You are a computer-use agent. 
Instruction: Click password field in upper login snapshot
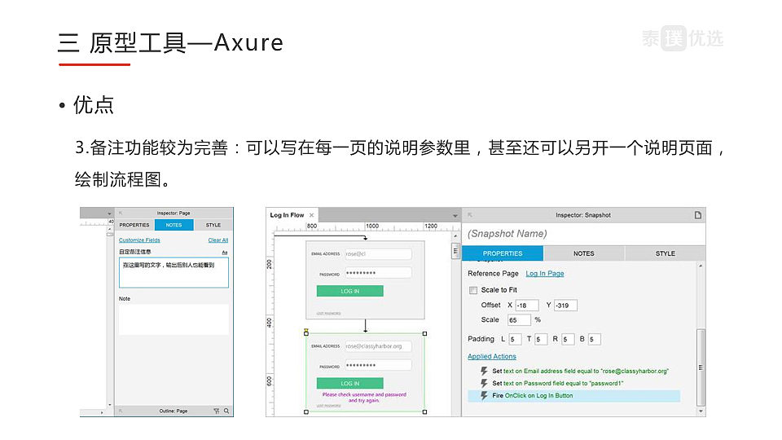[x=378, y=273]
